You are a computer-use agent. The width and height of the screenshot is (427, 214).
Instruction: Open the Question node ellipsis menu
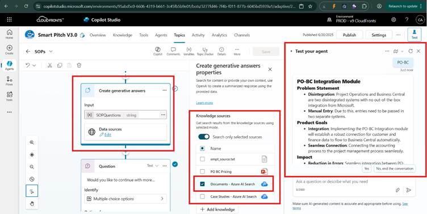point(165,166)
